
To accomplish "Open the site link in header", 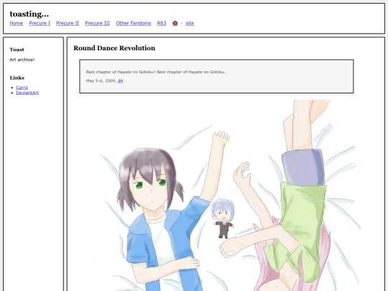I will click(x=190, y=23).
